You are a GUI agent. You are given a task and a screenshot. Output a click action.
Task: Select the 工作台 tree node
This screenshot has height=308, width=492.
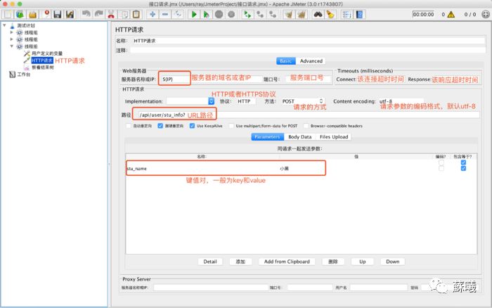point(23,75)
